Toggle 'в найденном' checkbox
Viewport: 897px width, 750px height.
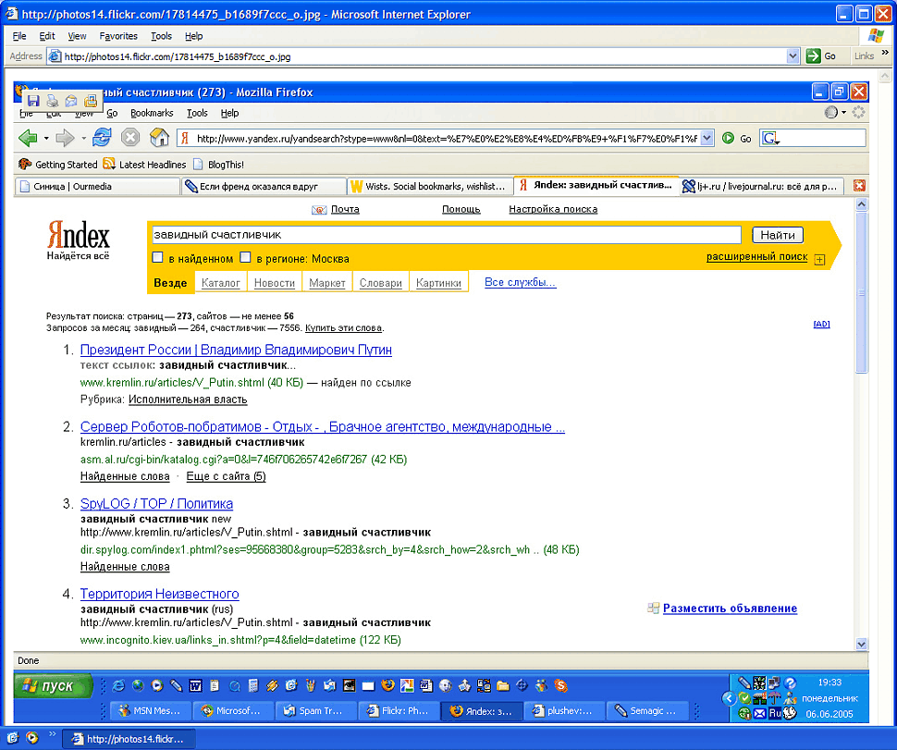(158, 257)
